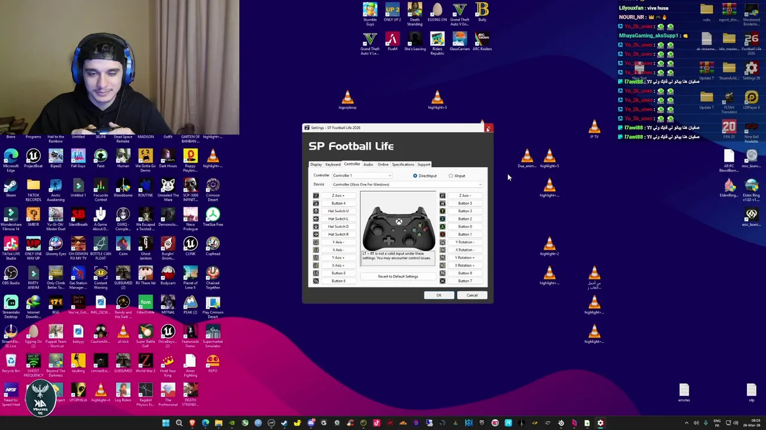This screenshot has width=766, height=430.
Task: Click the Button 0 mapping for A
Action: [464, 226]
